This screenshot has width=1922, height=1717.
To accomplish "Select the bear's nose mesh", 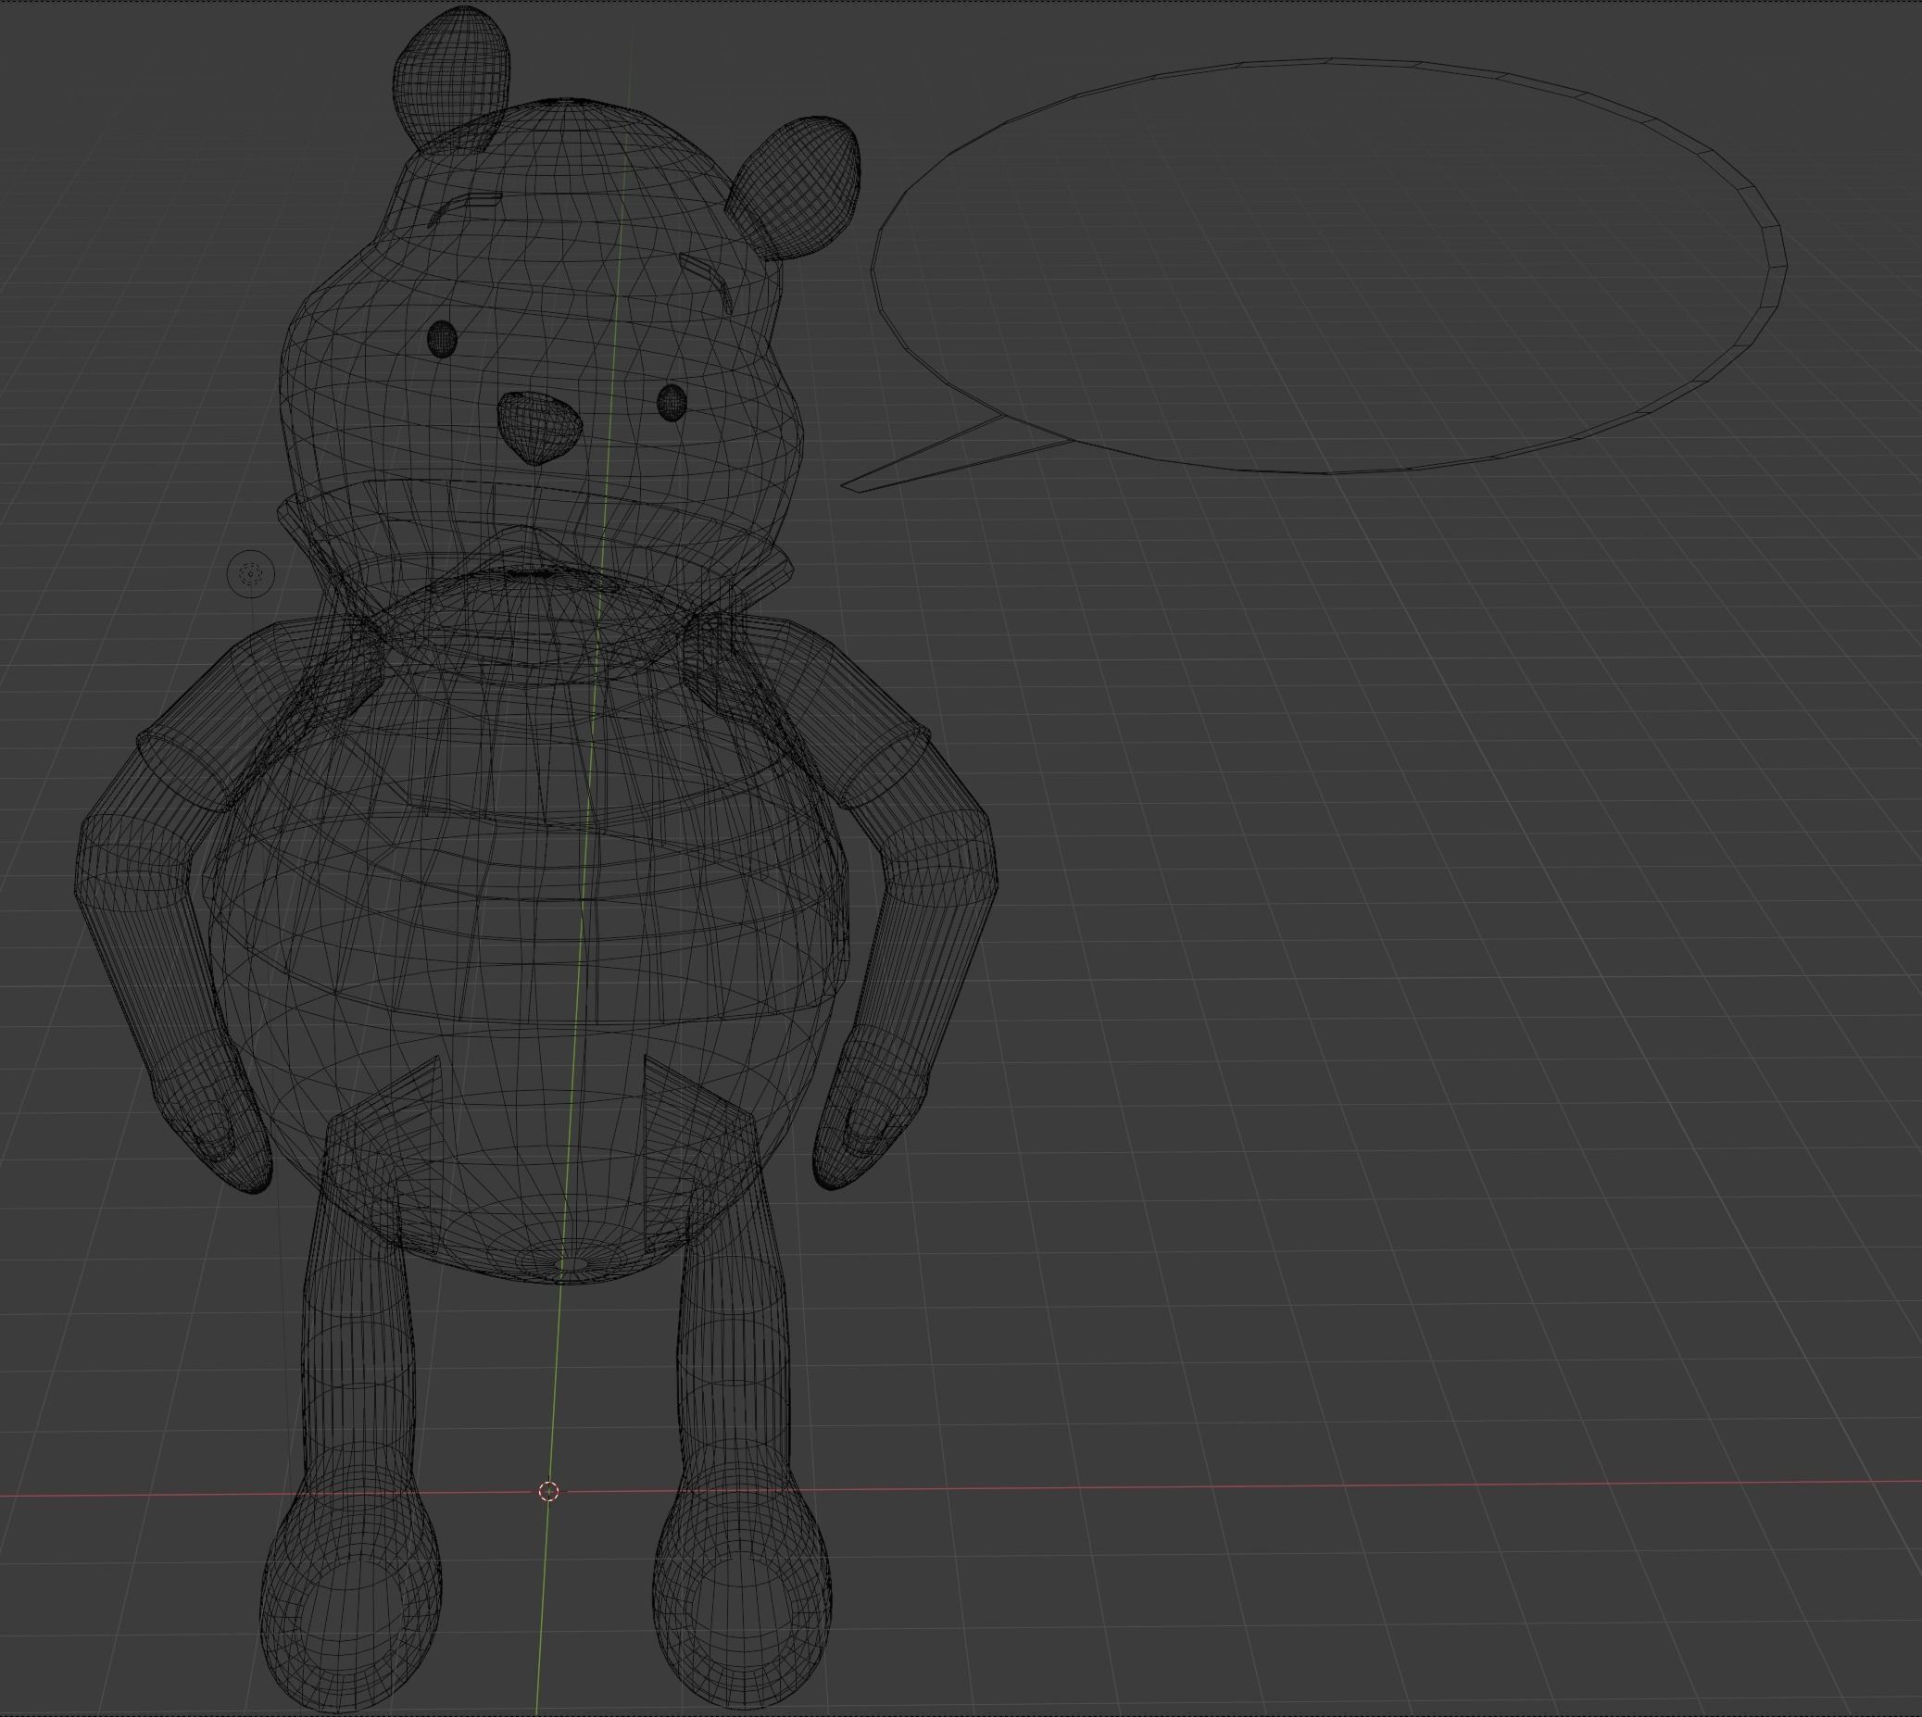I will pyautogui.click(x=539, y=427).
